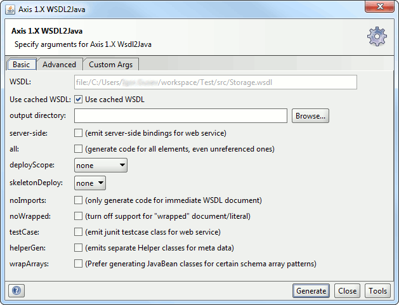Click the 'skeletonDeploy:' label
The width and height of the screenshot is (399, 305).
pyautogui.click(x=36, y=183)
